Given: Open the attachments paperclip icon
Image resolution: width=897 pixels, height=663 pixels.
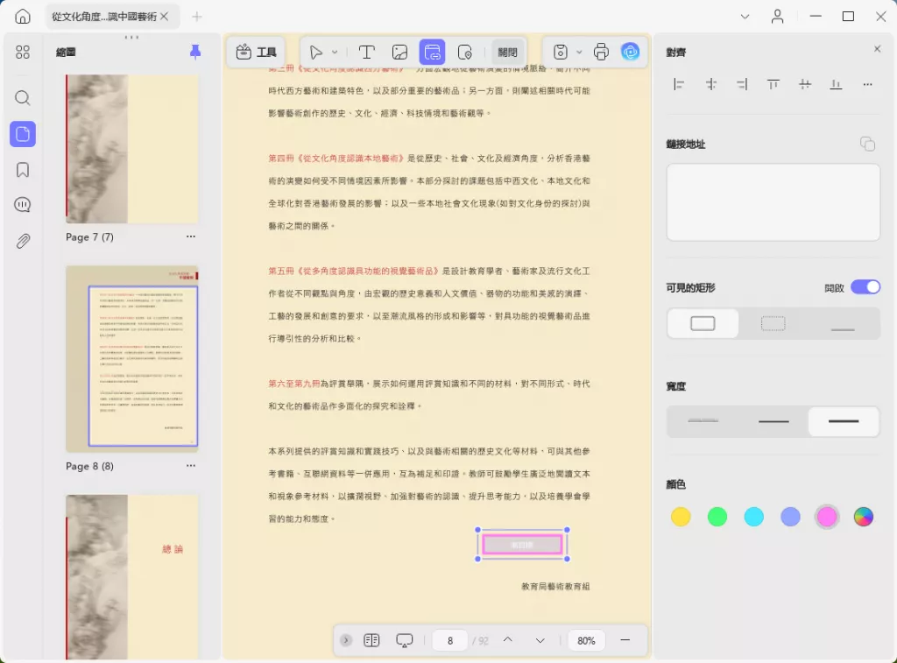Looking at the screenshot, I should [22, 241].
